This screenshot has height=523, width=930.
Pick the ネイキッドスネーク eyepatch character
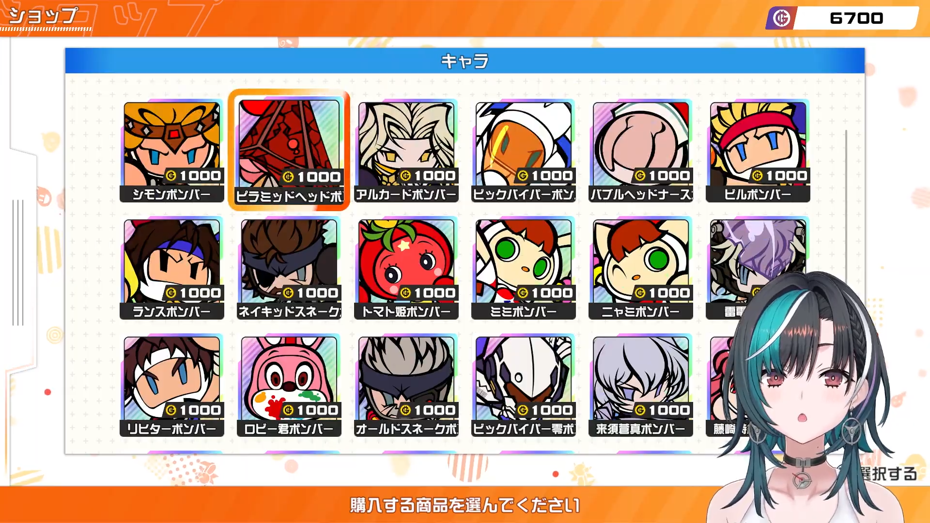[289, 268]
